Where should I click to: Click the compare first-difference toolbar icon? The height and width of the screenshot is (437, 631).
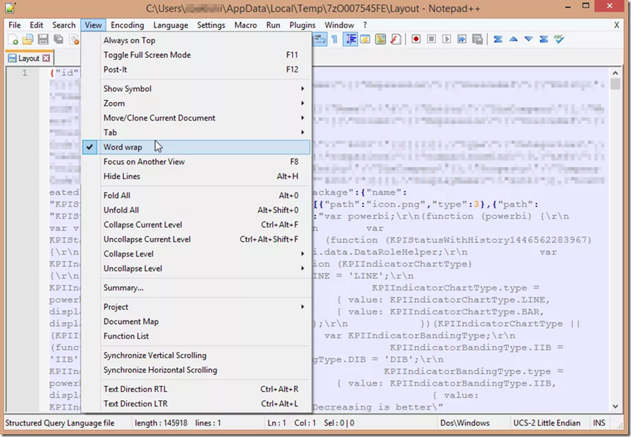point(497,39)
